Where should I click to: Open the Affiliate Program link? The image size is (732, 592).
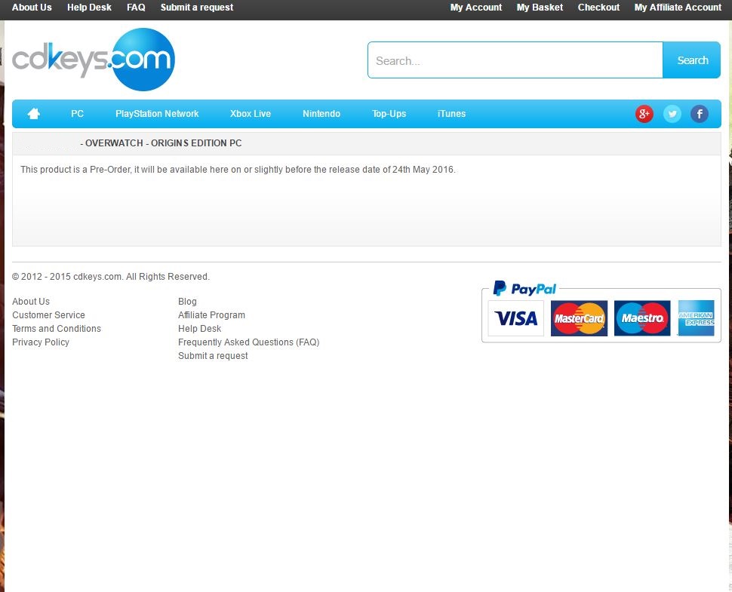click(x=211, y=315)
